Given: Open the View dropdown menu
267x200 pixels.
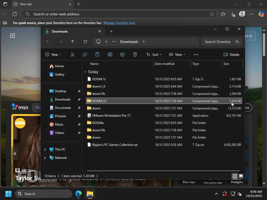Looking at the screenshot, I should tap(177, 54).
